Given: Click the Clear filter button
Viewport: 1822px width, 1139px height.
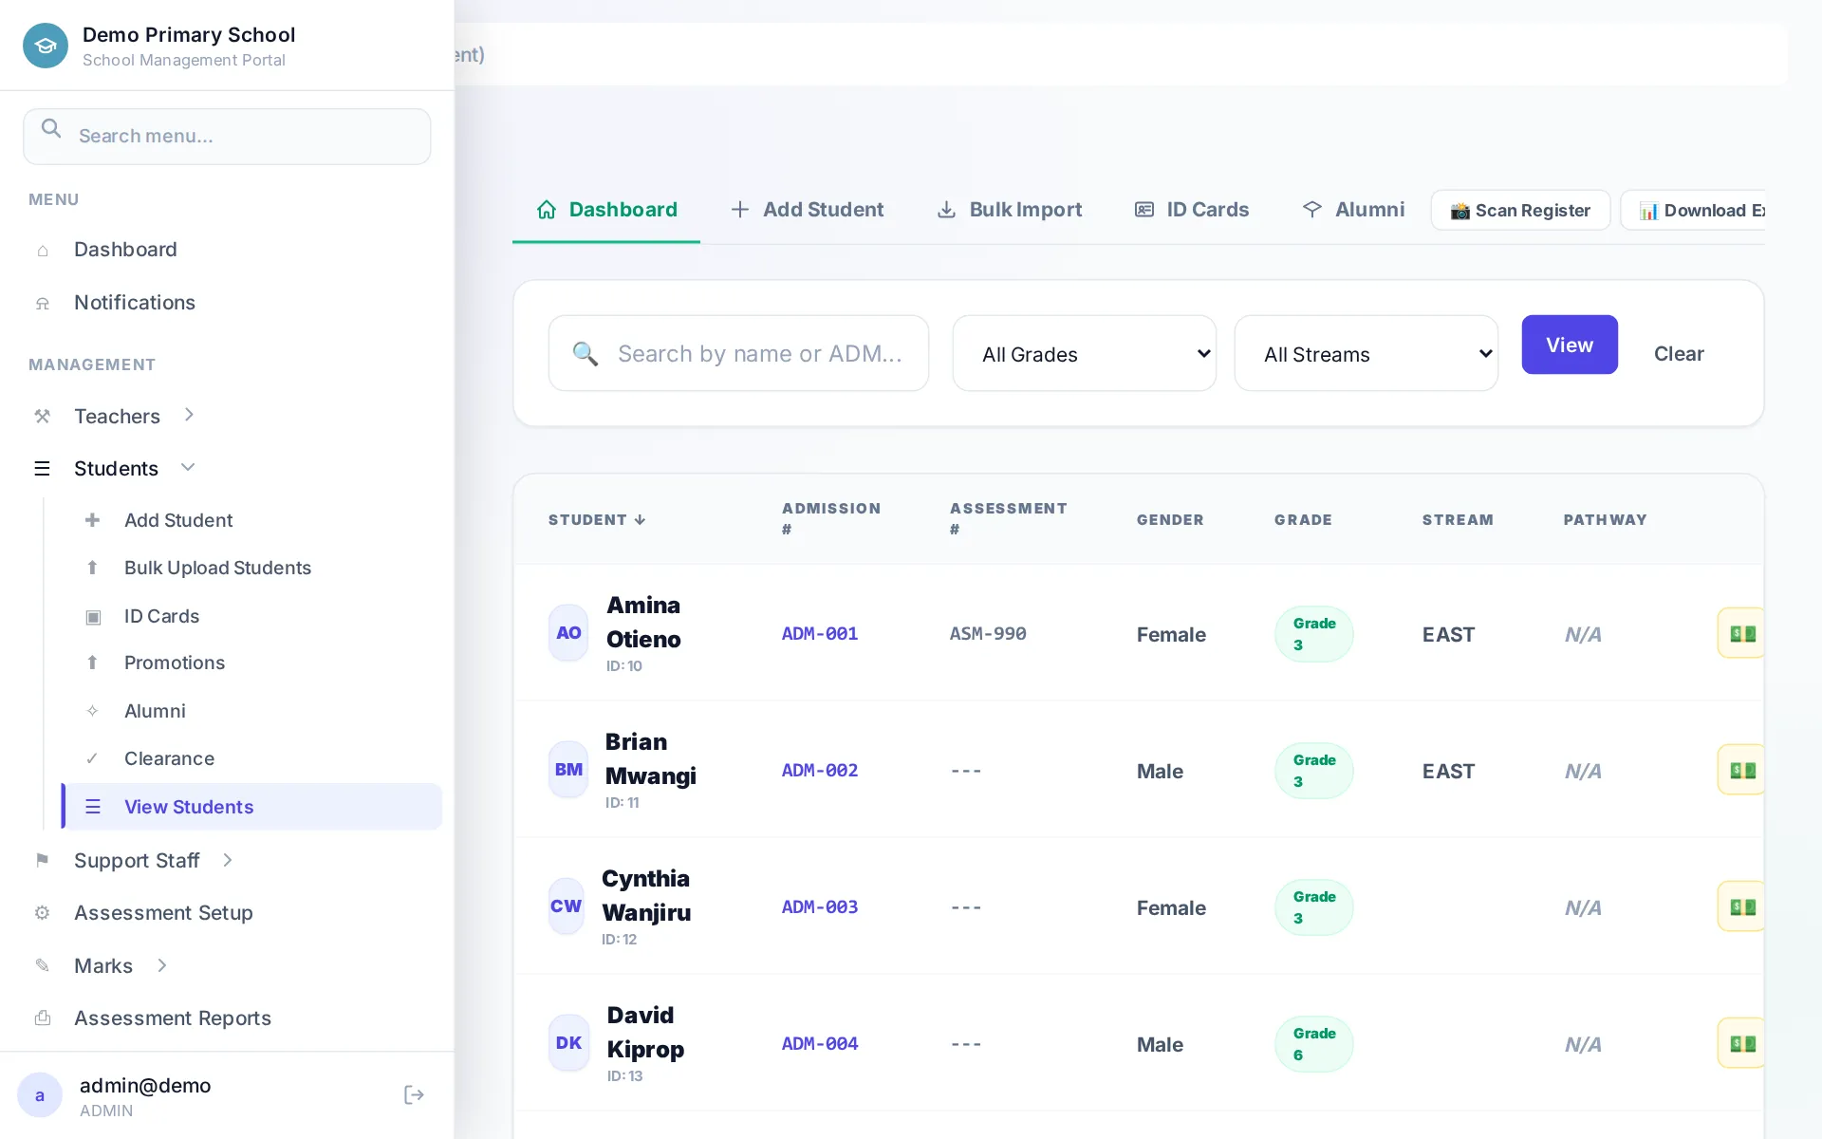Looking at the screenshot, I should coord(1679,353).
